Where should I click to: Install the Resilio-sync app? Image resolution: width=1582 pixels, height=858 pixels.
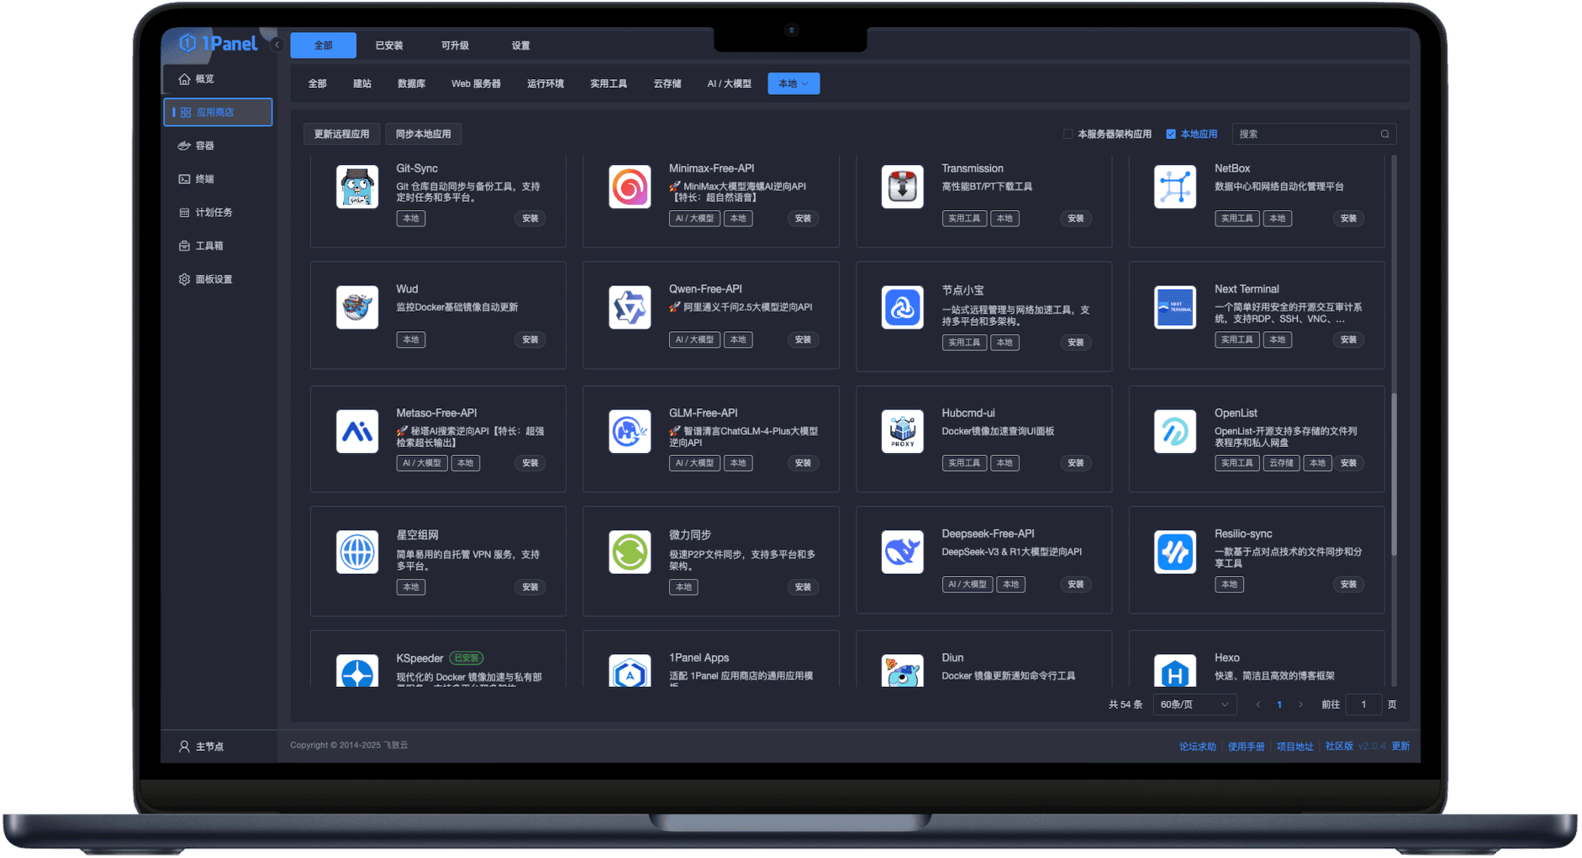click(x=1348, y=584)
